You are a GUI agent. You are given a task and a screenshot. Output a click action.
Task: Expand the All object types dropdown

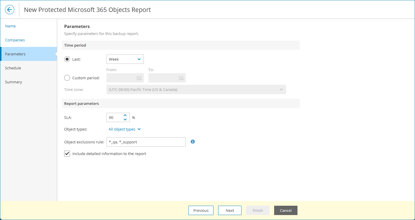coord(125,129)
